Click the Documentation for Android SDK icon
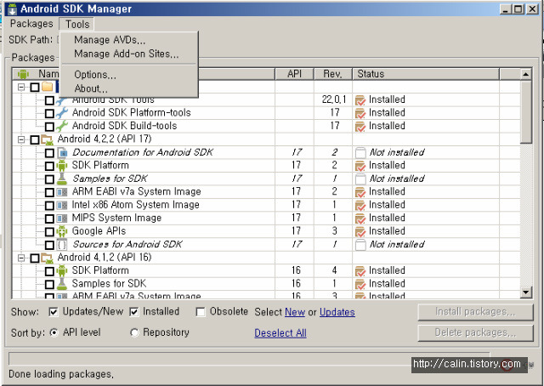This screenshot has width=544, height=386. (62, 152)
